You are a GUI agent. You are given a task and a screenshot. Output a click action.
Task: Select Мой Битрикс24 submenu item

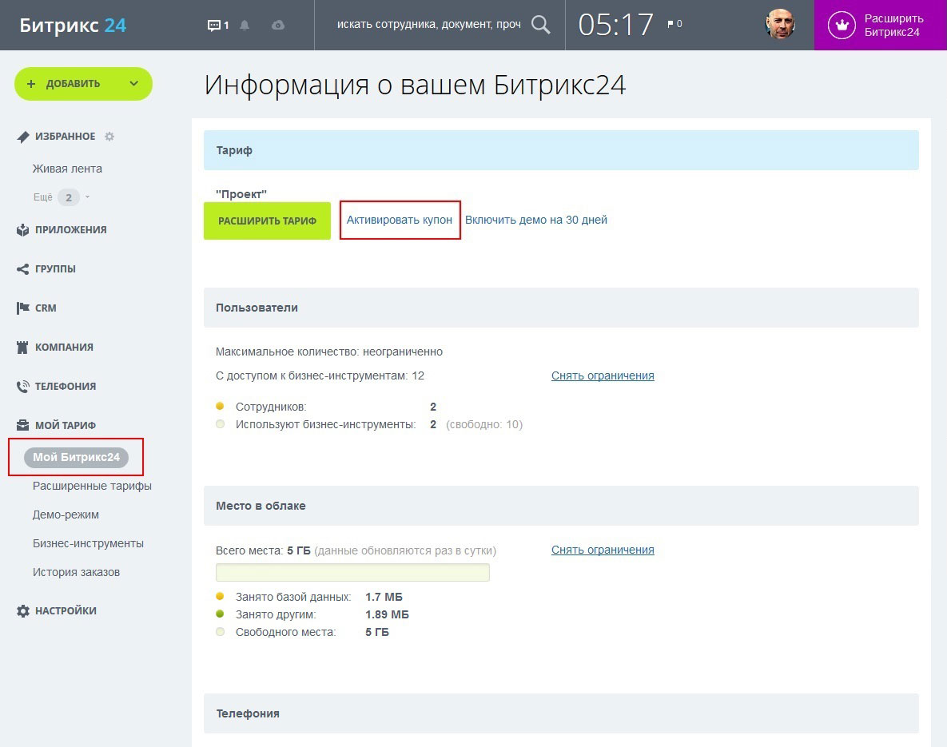click(x=76, y=457)
